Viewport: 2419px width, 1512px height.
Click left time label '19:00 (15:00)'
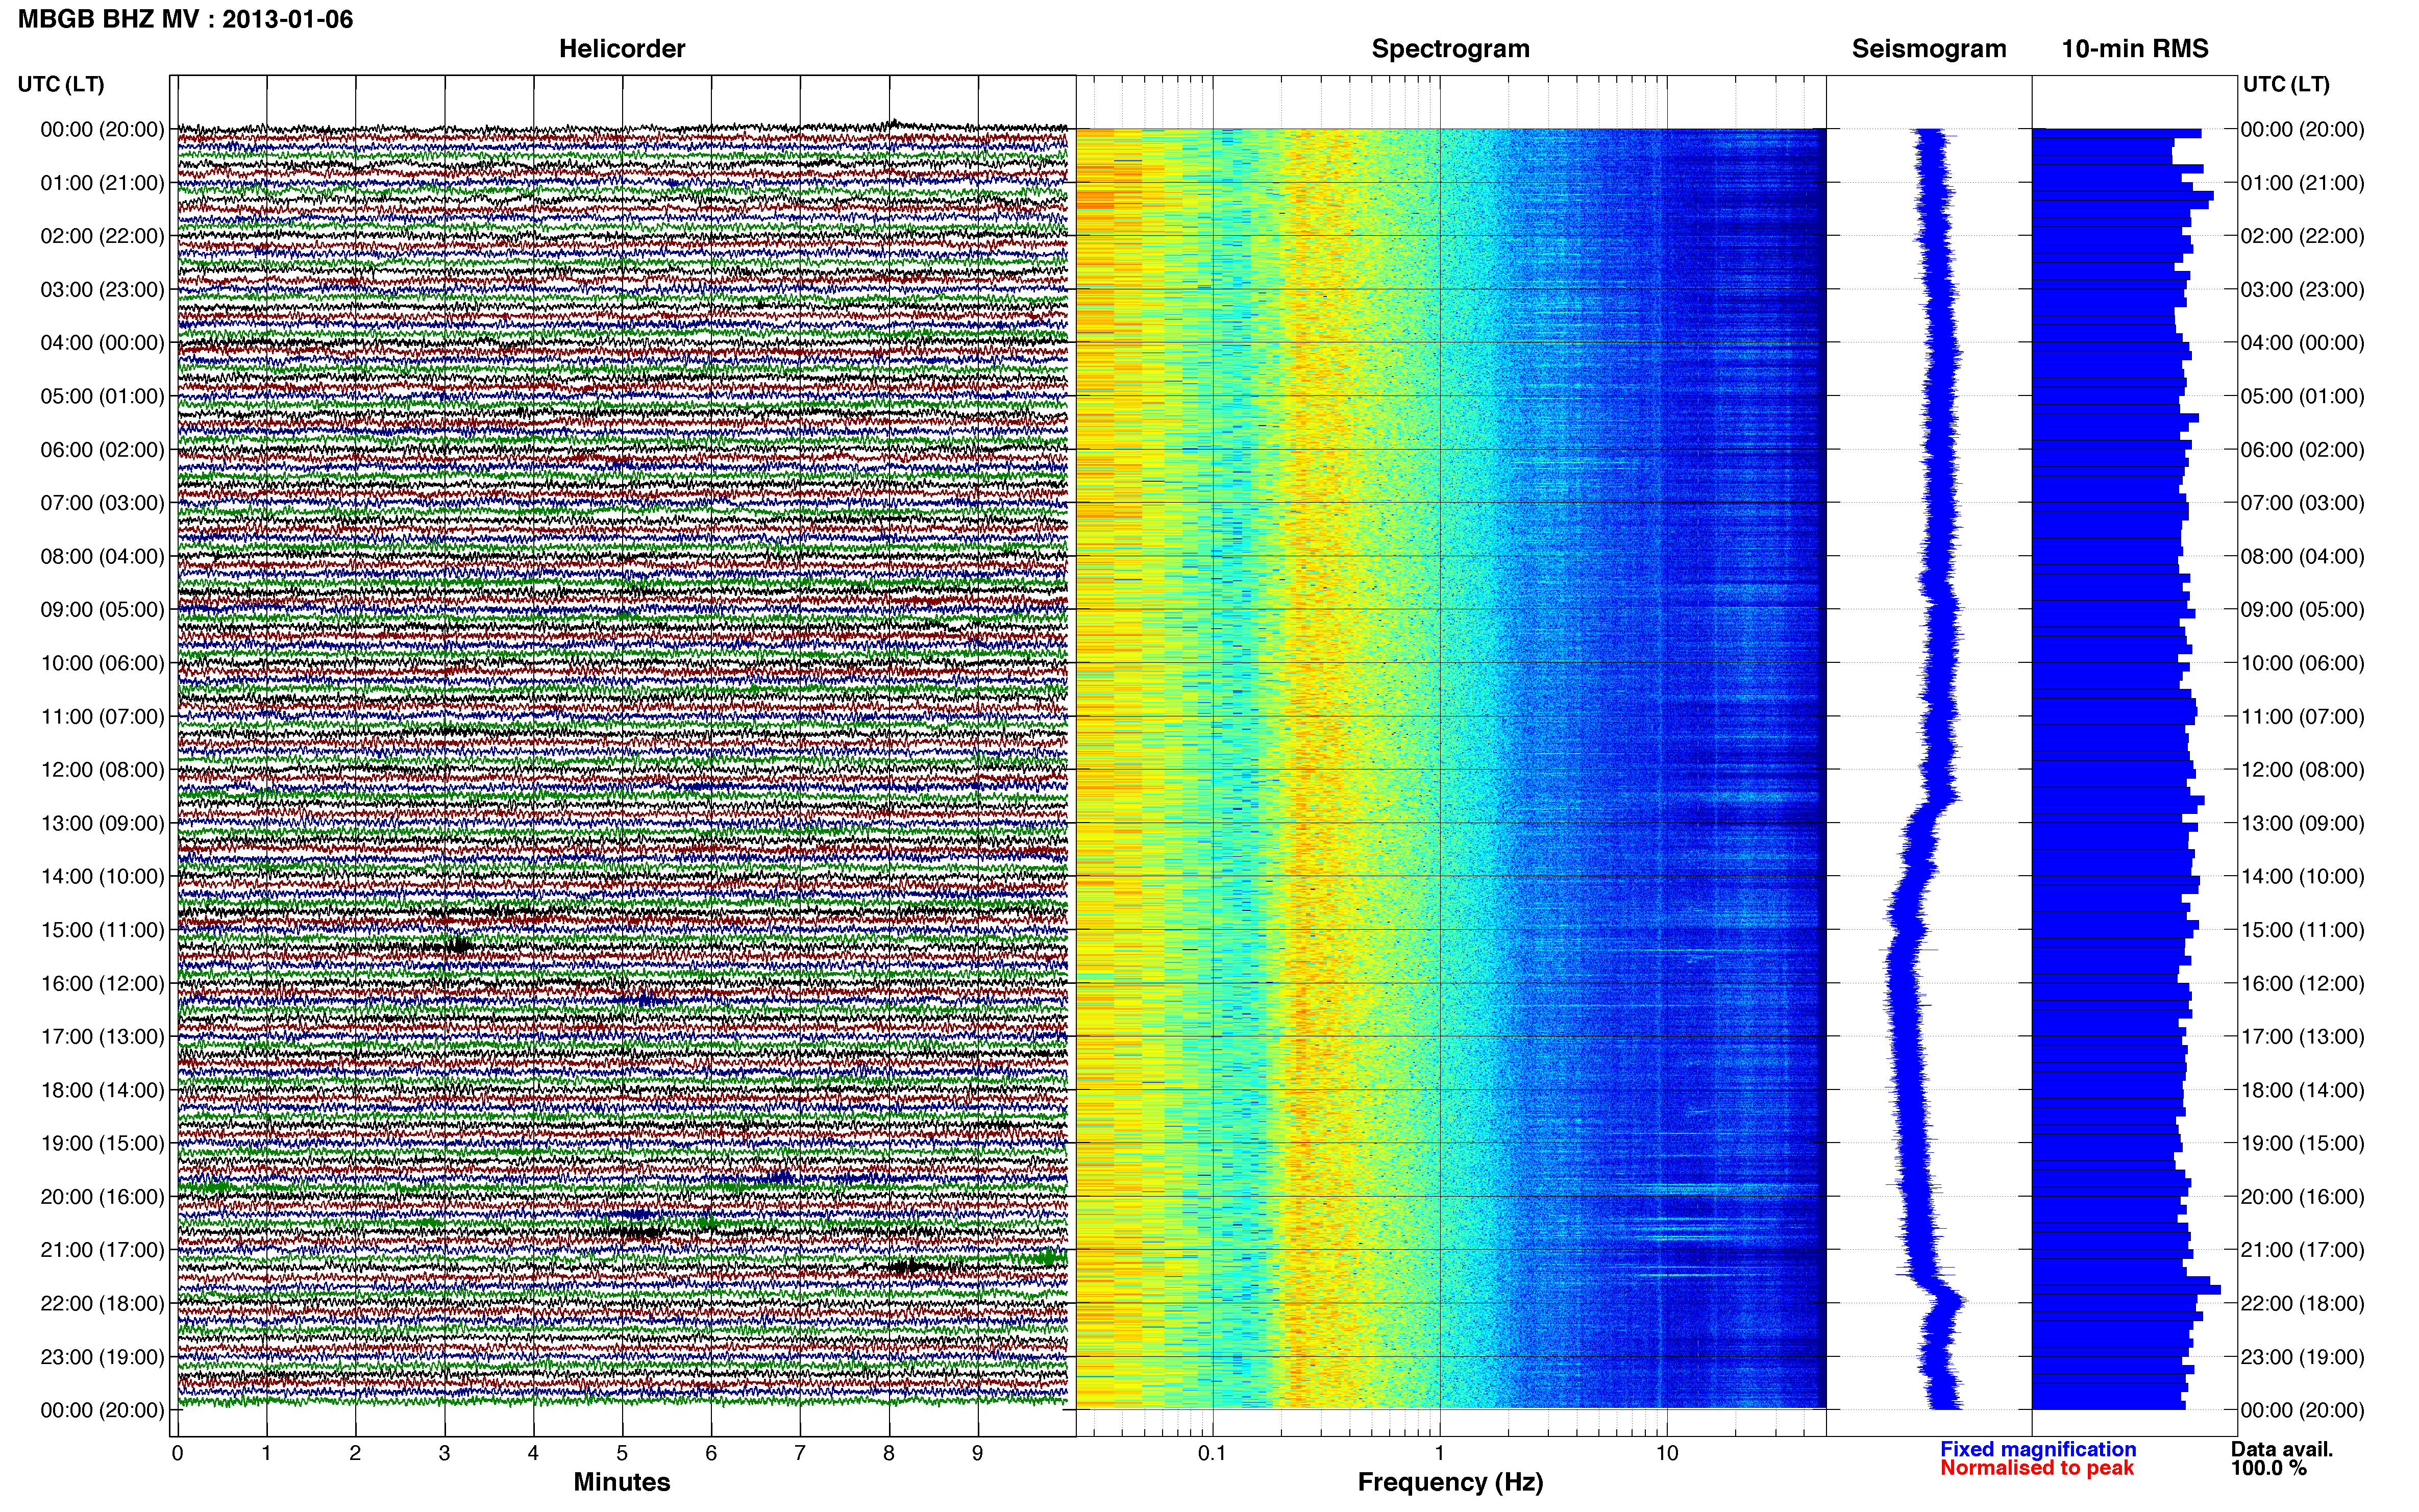point(102,1143)
